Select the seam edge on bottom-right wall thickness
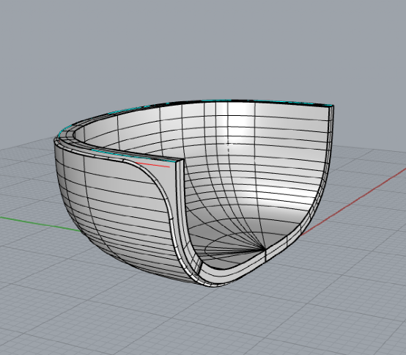Image resolution: width=406 pixels, height=355 pixels. point(266,256)
